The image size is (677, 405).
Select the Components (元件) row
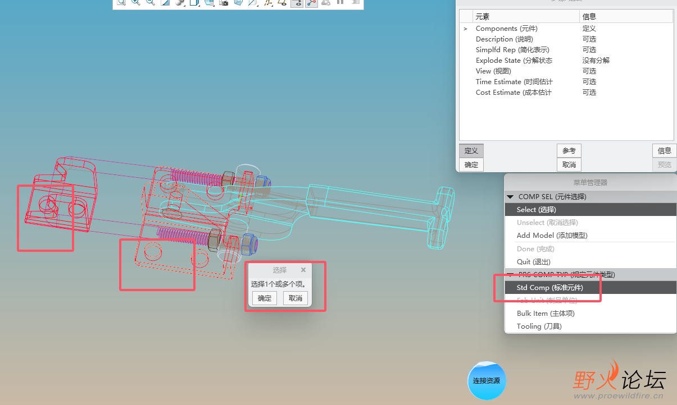566,29
